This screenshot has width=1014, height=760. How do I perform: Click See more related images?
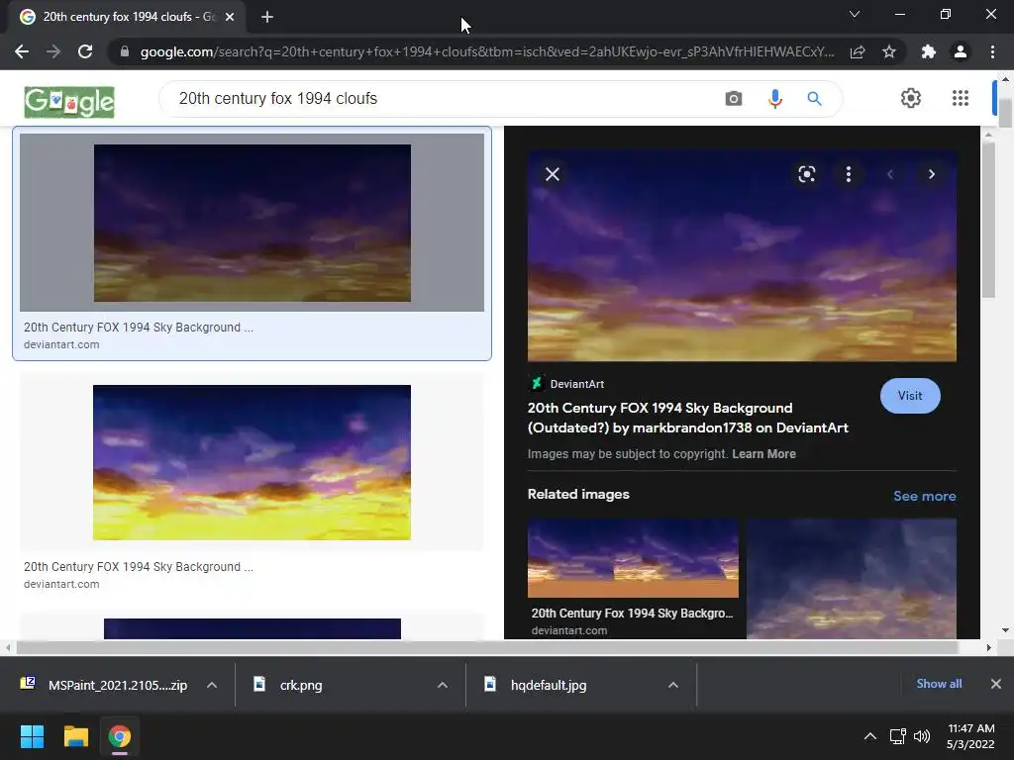click(924, 496)
